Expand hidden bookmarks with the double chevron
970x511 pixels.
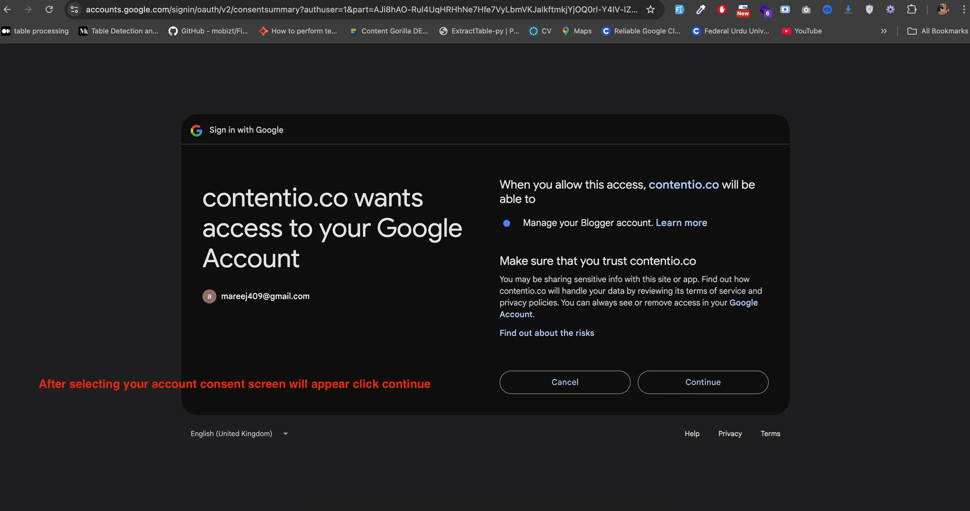coord(884,31)
